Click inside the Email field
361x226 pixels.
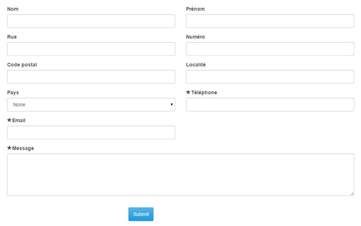click(91, 132)
